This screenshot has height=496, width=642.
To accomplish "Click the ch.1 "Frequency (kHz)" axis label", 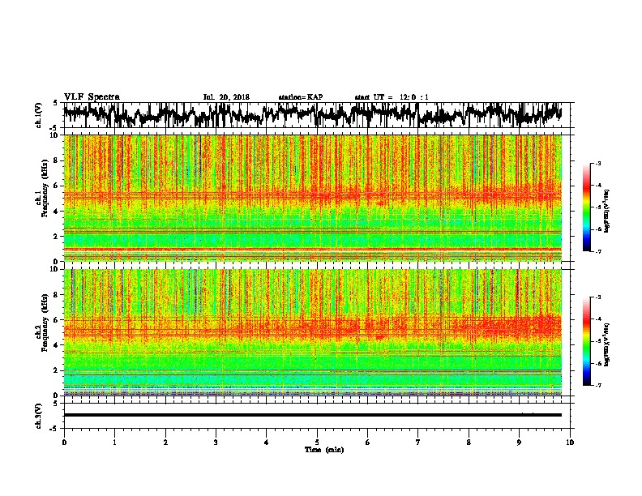I will click(x=45, y=188).
